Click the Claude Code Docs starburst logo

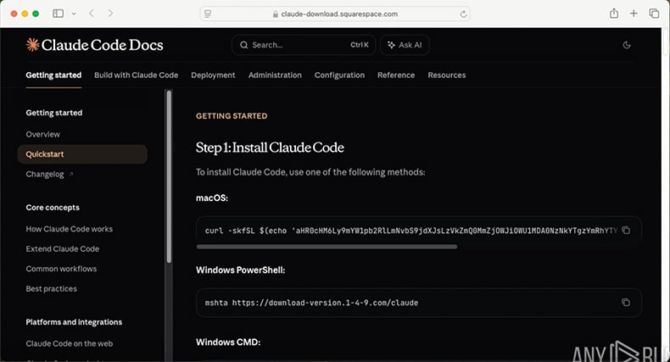click(32, 45)
